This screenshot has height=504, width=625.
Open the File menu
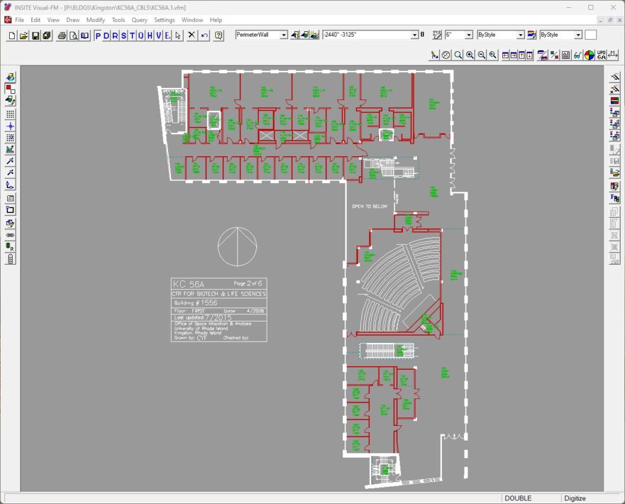pos(20,20)
